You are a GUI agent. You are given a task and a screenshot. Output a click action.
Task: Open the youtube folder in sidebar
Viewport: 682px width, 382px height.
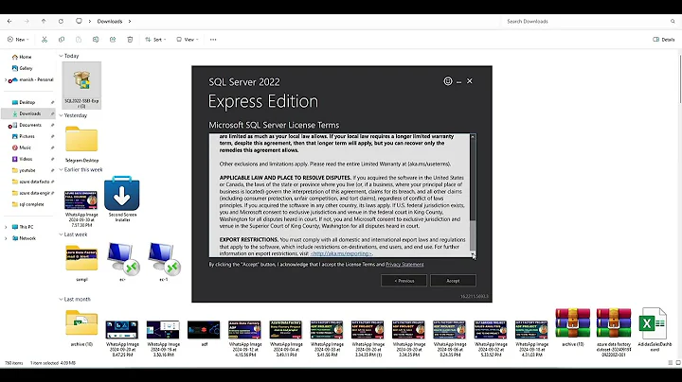27,170
